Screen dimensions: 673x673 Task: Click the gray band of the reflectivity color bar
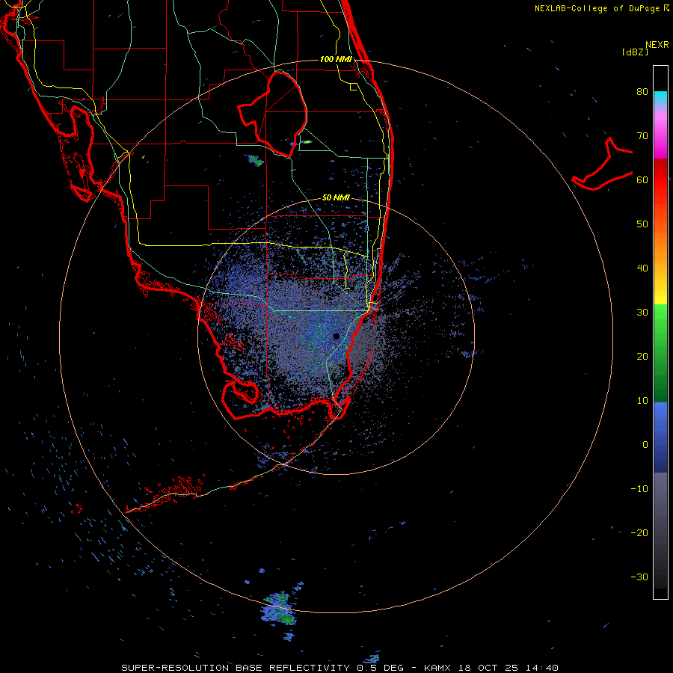(x=660, y=530)
